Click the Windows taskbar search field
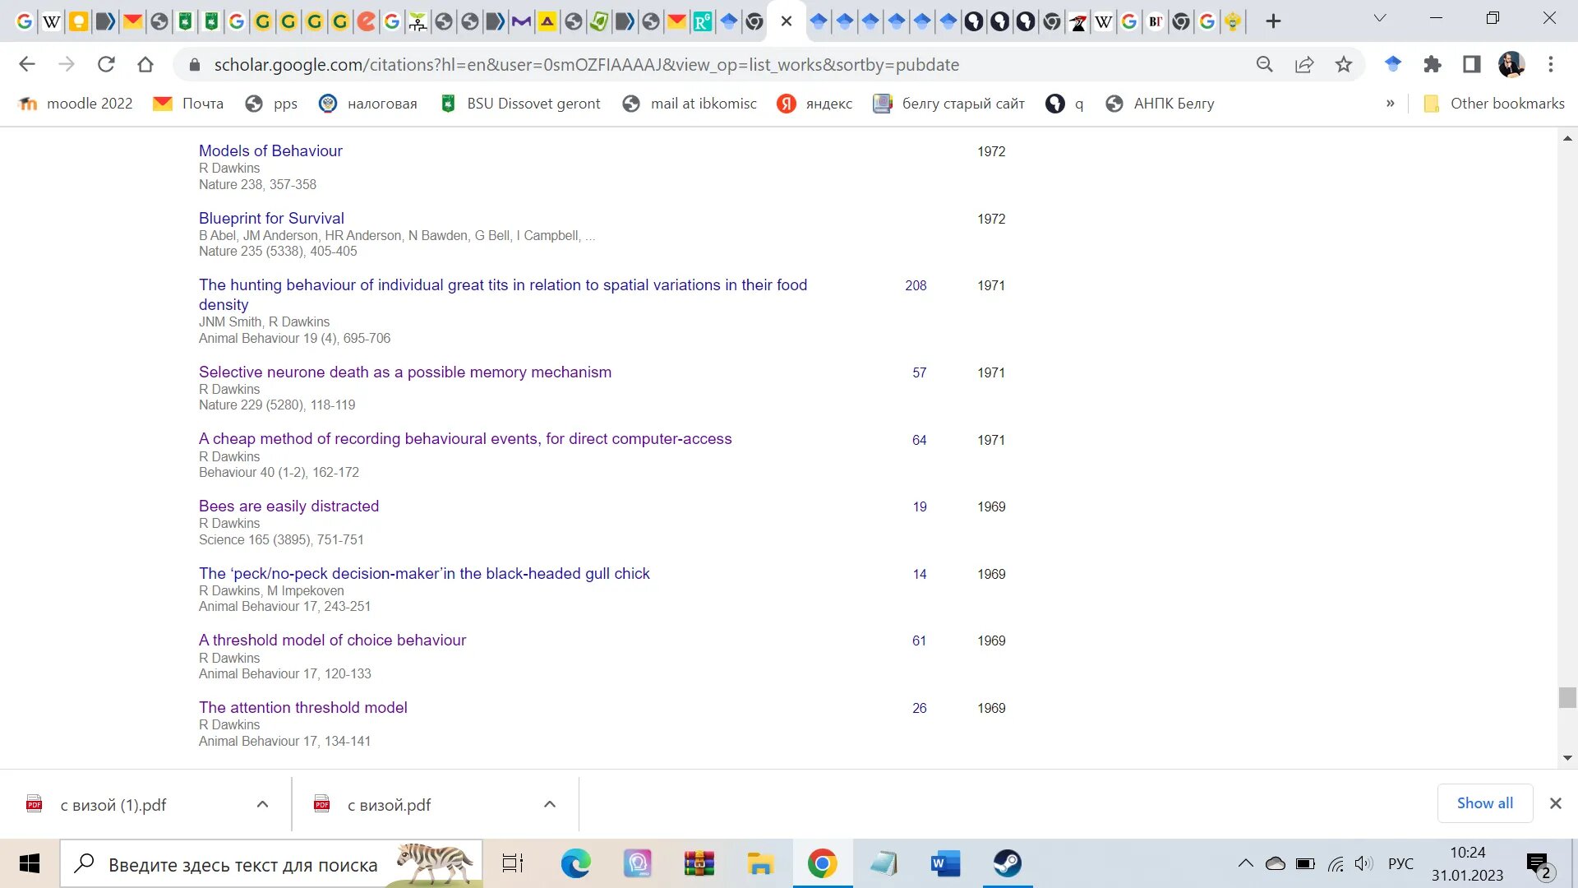Image resolution: width=1578 pixels, height=888 pixels. pos(242,864)
